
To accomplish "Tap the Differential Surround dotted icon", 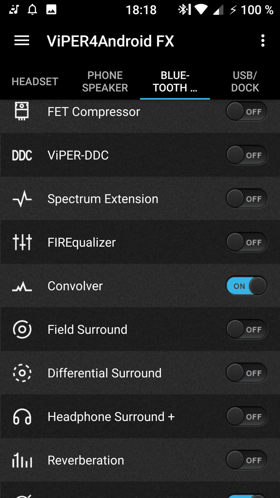I will tap(22, 373).
